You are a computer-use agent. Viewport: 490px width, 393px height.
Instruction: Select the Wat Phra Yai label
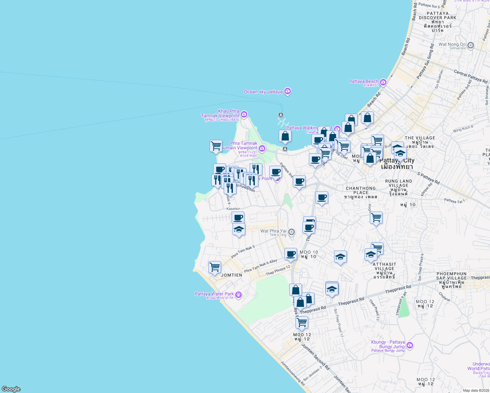pos(273,231)
